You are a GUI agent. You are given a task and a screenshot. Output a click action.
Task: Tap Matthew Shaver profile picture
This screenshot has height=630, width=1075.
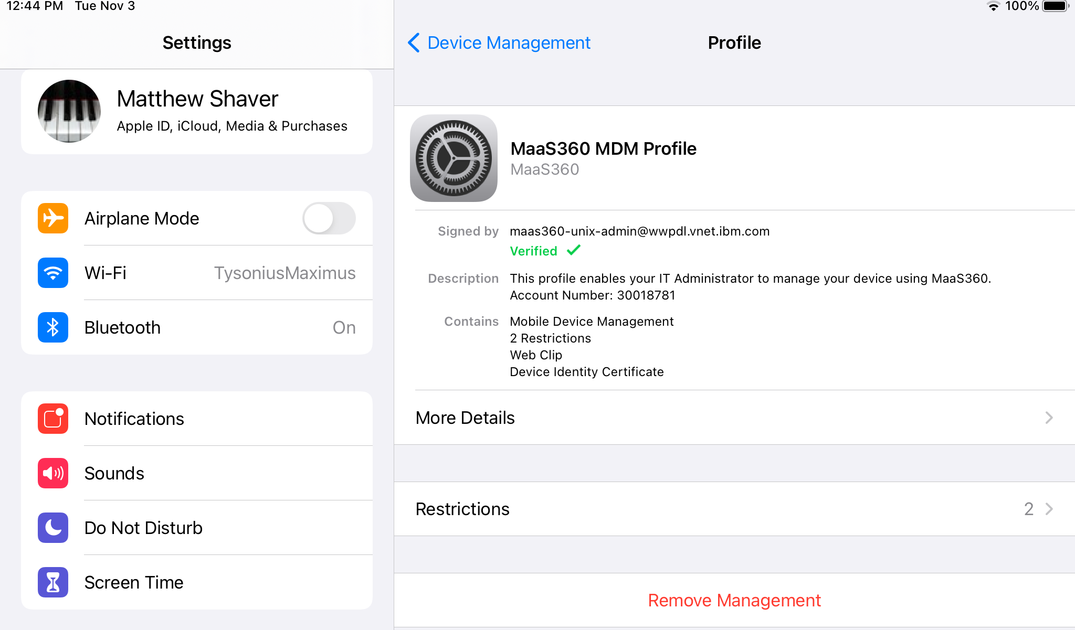pyautogui.click(x=69, y=111)
